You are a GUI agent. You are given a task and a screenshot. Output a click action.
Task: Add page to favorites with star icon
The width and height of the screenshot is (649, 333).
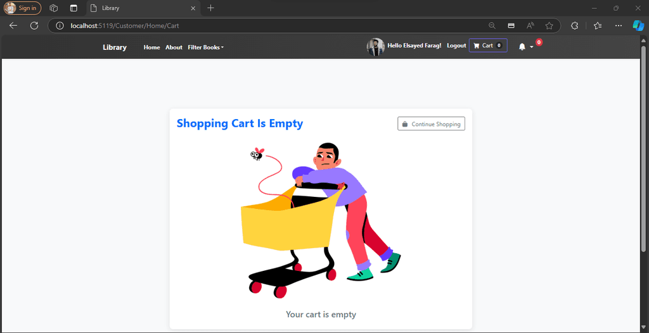(549, 26)
